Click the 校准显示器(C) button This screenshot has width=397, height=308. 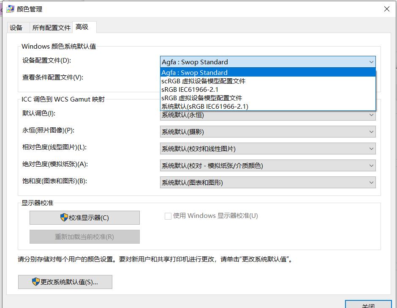tap(84, 218)
